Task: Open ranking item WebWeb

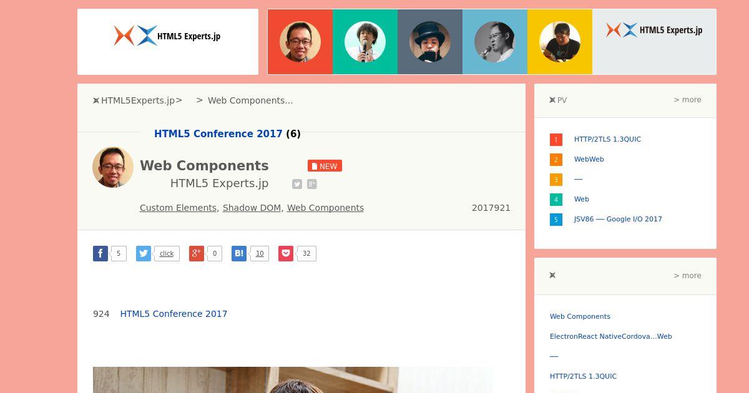Action: (x=589, y=159)
